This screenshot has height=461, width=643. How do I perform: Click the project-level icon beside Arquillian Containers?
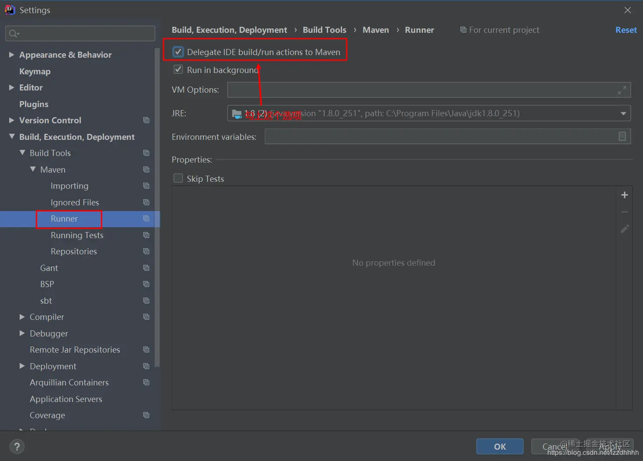[146, 382]
